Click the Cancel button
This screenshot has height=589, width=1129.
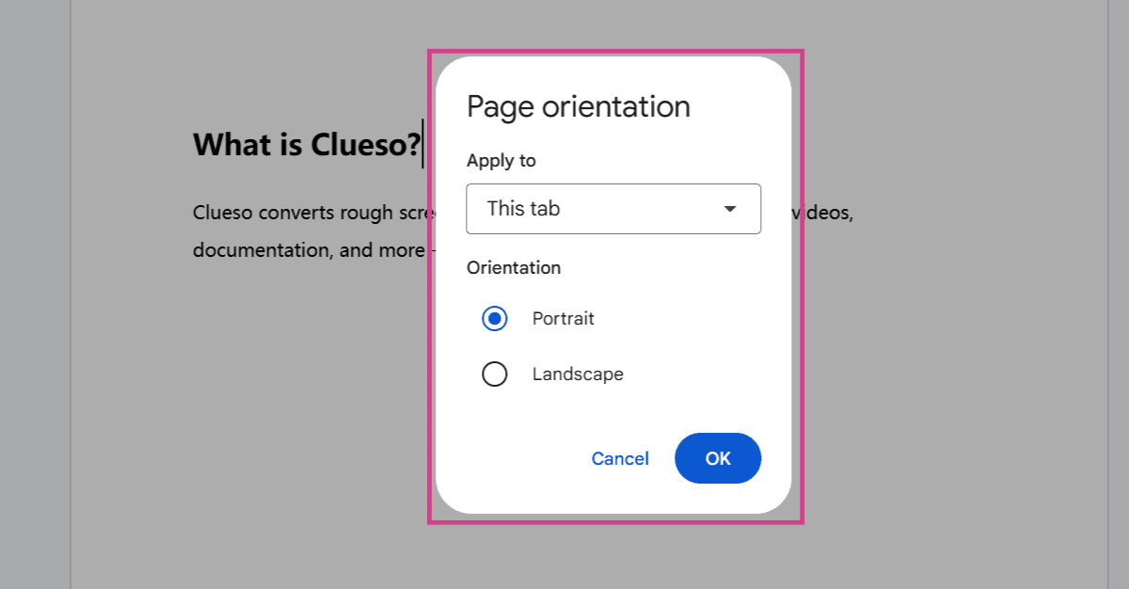620,458
